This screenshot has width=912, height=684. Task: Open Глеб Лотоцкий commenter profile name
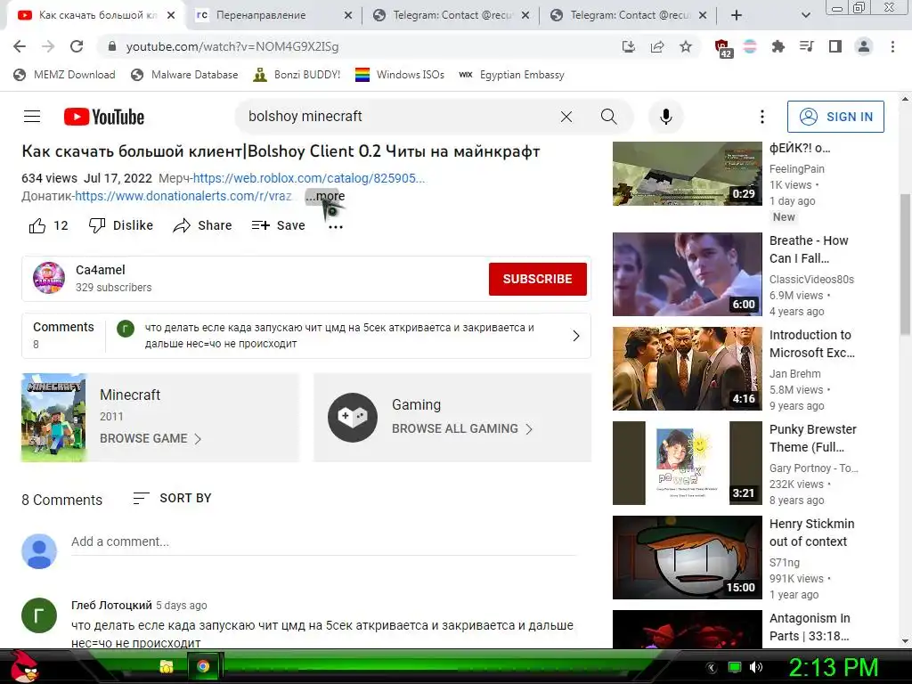pos(111,605)
